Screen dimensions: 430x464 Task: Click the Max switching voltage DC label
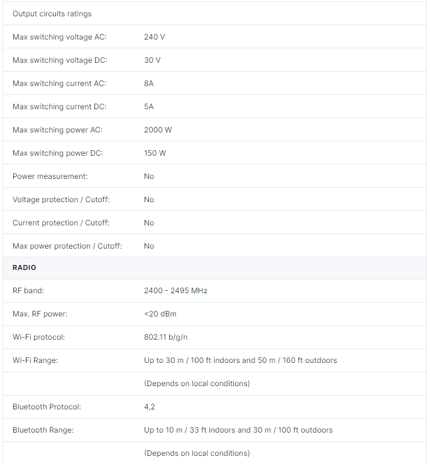click(x=60, y=60)
